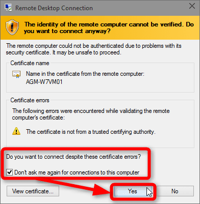Confirm connection with the Yes button
This screenshot has height=204, width=200.
[x=132, y=191]
